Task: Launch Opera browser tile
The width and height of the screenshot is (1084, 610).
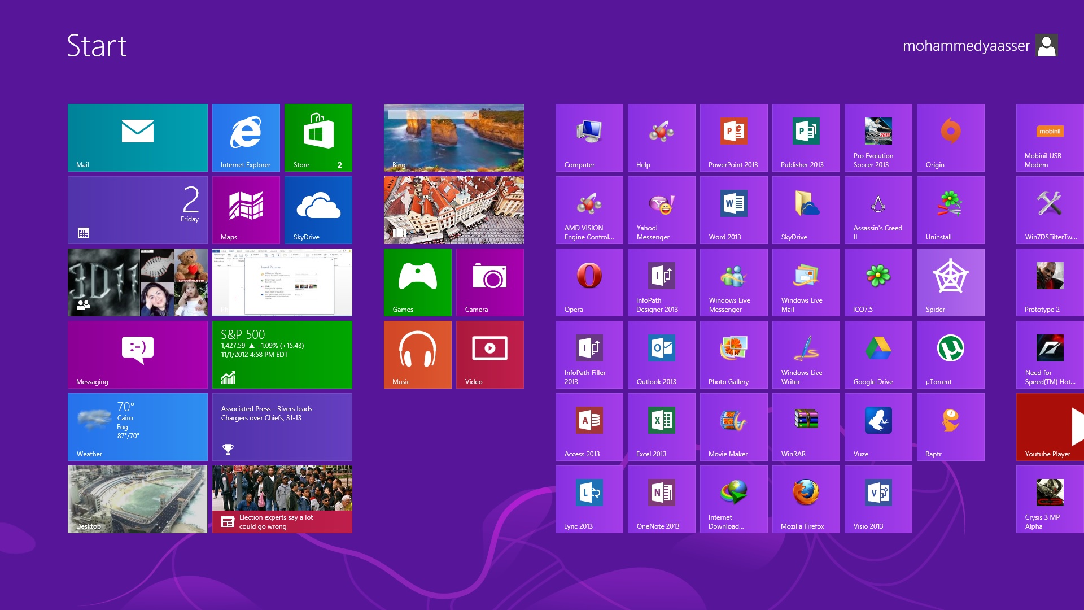Action: 589,282
